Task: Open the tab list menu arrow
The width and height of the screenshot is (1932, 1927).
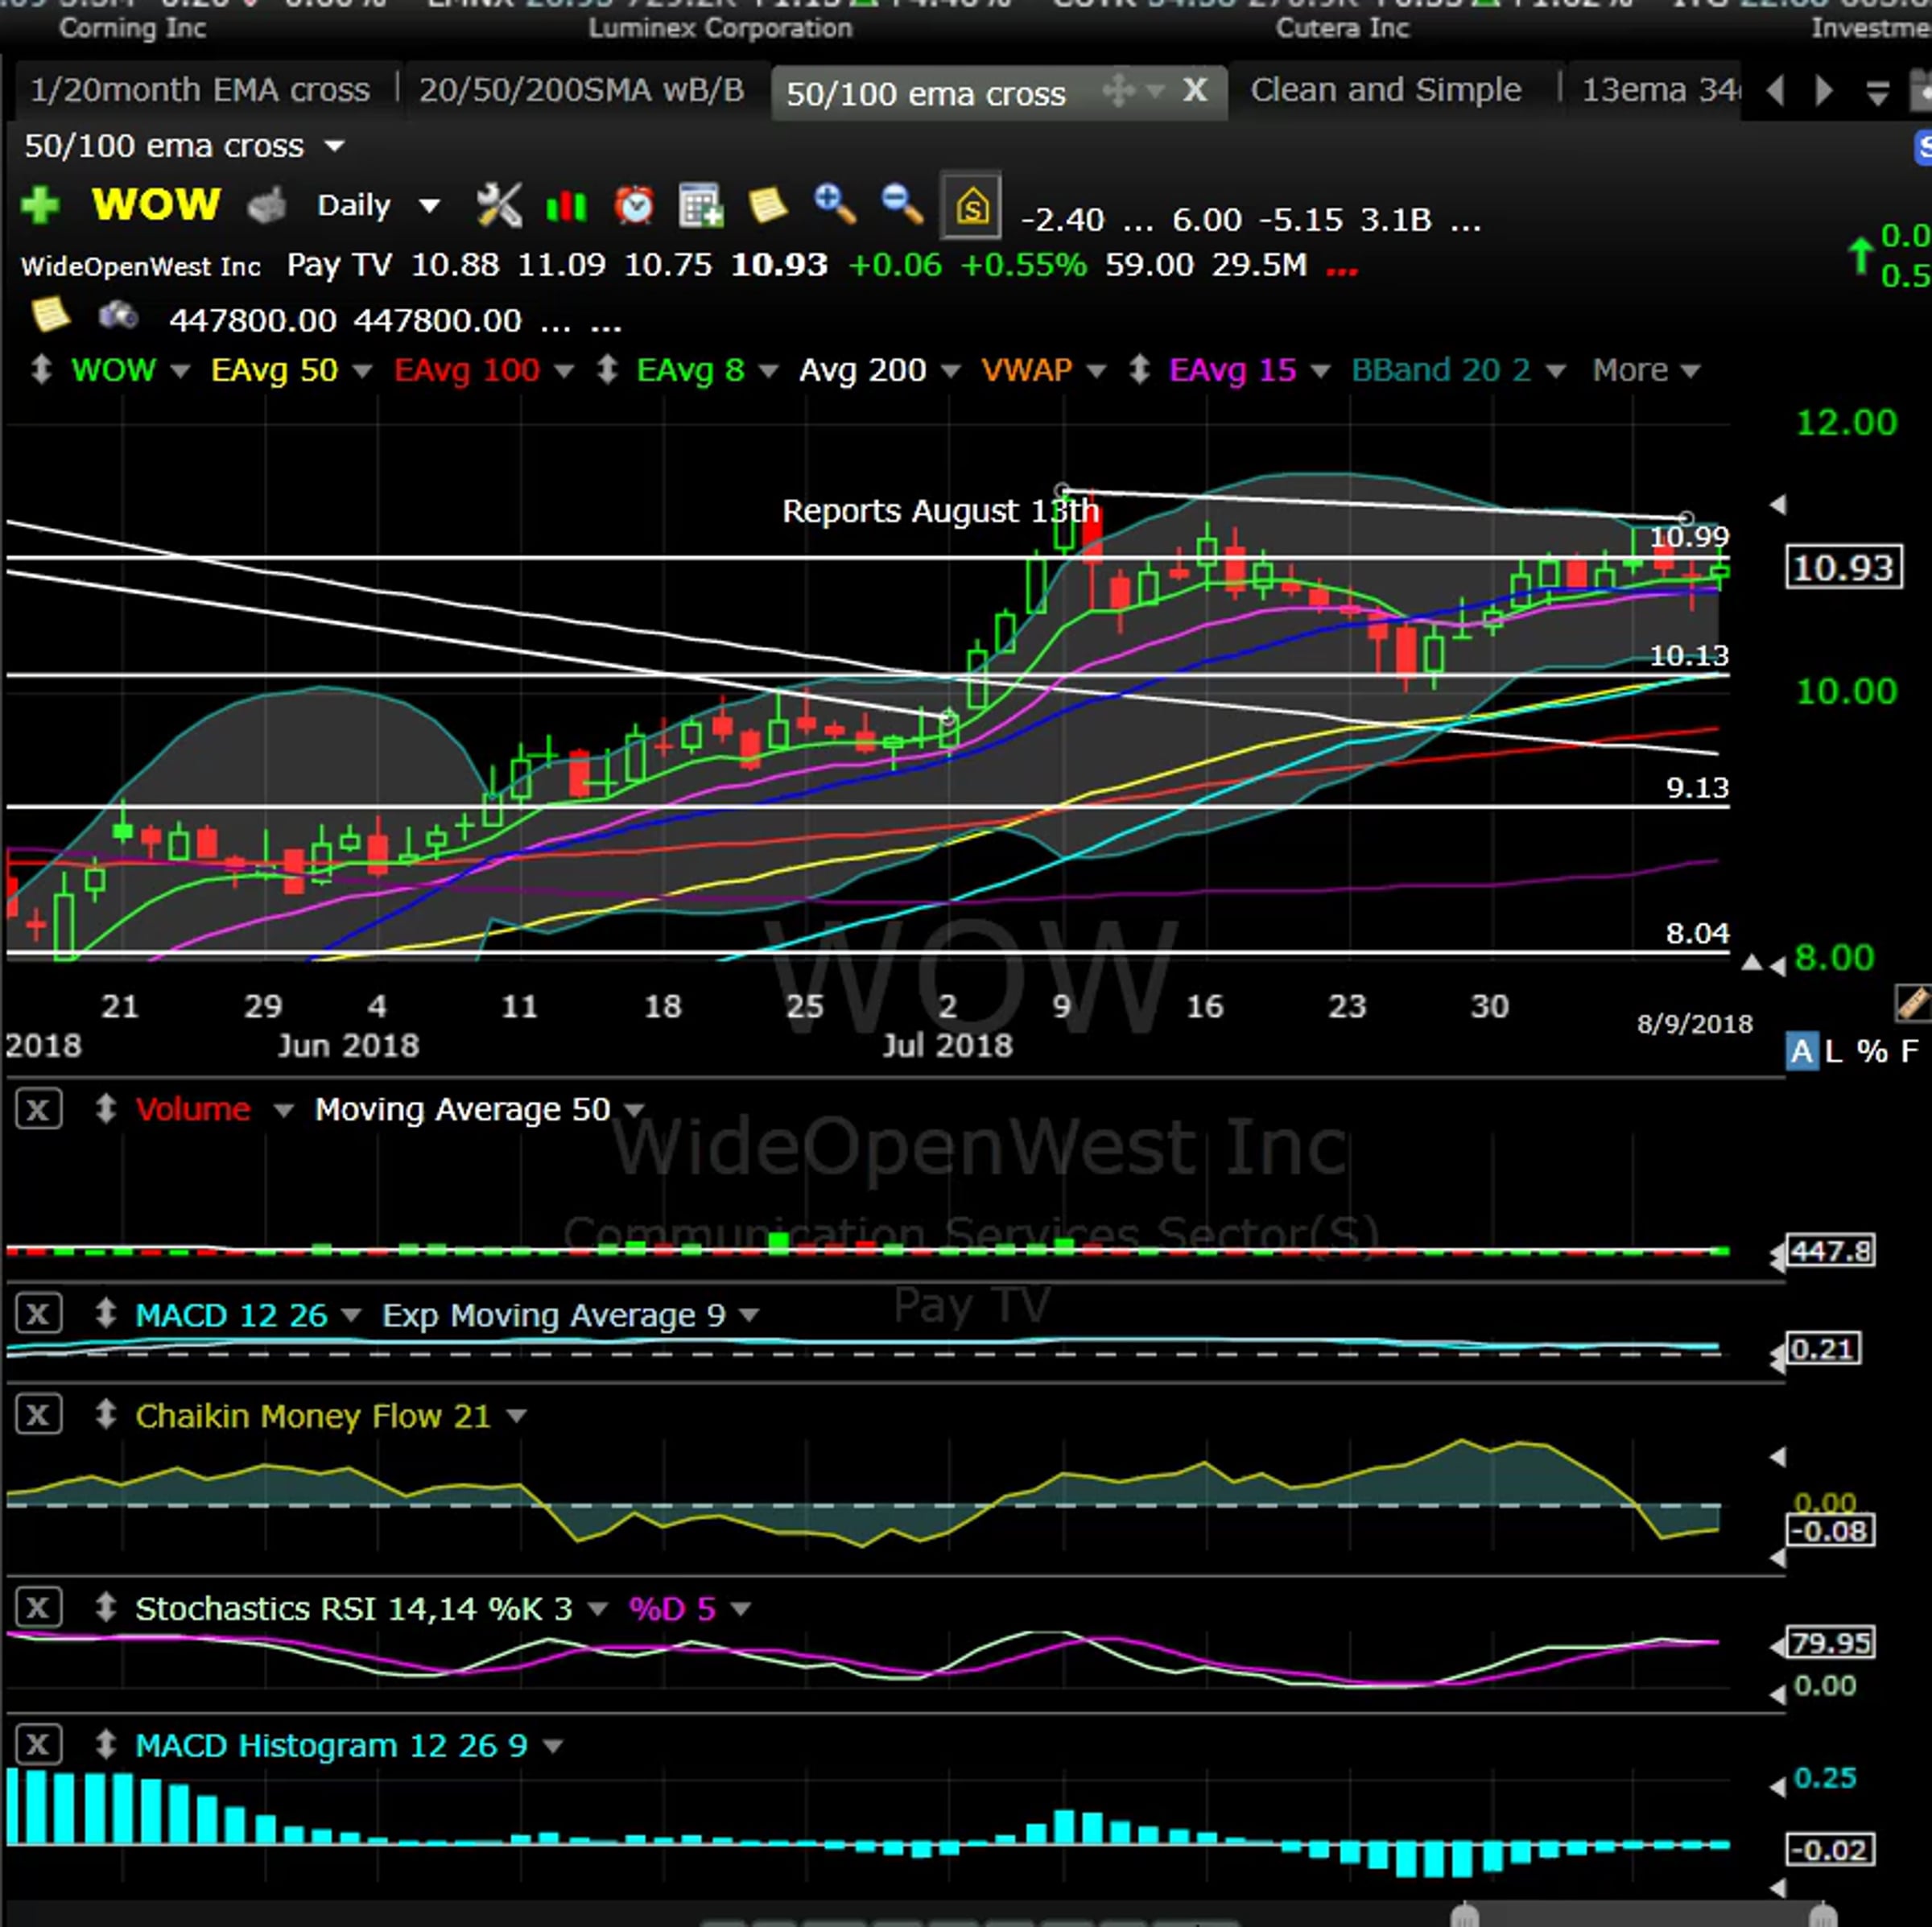Action: click(1877, 93)
